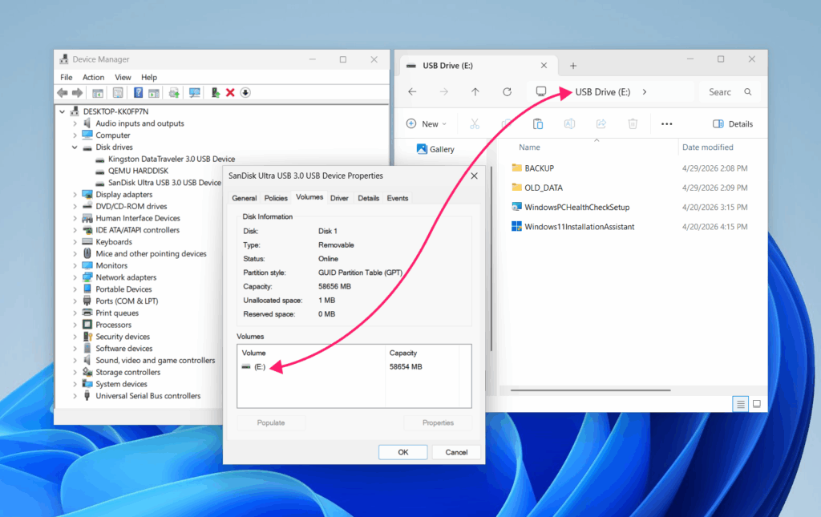This screenshot has height=517, width=821.
Task: Collapse the Disk drives tree node
Action: click(75, 147)
